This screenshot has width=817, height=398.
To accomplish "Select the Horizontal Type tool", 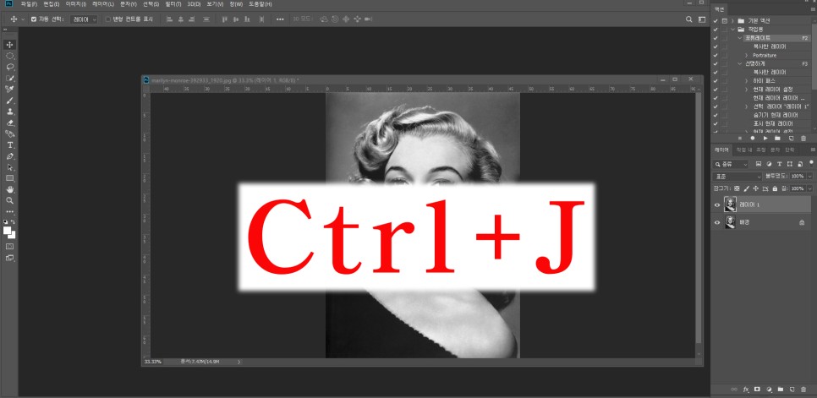I will coord(10,144).
